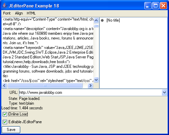Viewport: 169px width, 135px height.
Task: Toggle the Online Load checkbox
Action: click(x=5, y=114)
